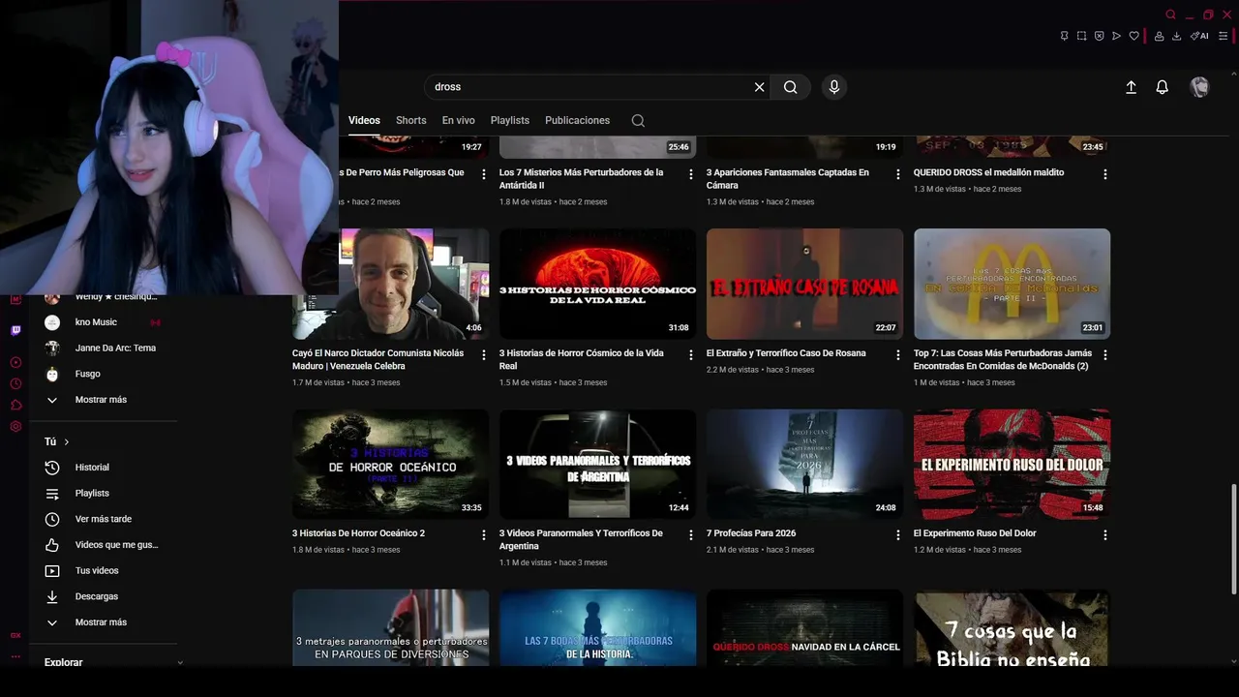Image resolution: width=1239 pixels, height=697 pixels.
Task: Open title '3 Historias de Horror Cósmico de la Vida Real'
Action: [x=581, y=359]
